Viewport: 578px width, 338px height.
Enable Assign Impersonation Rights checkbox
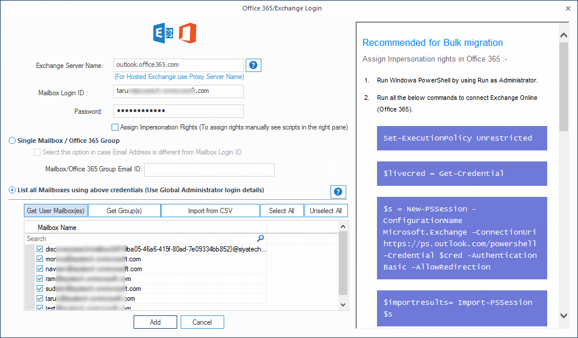click(x=115, y=127)
